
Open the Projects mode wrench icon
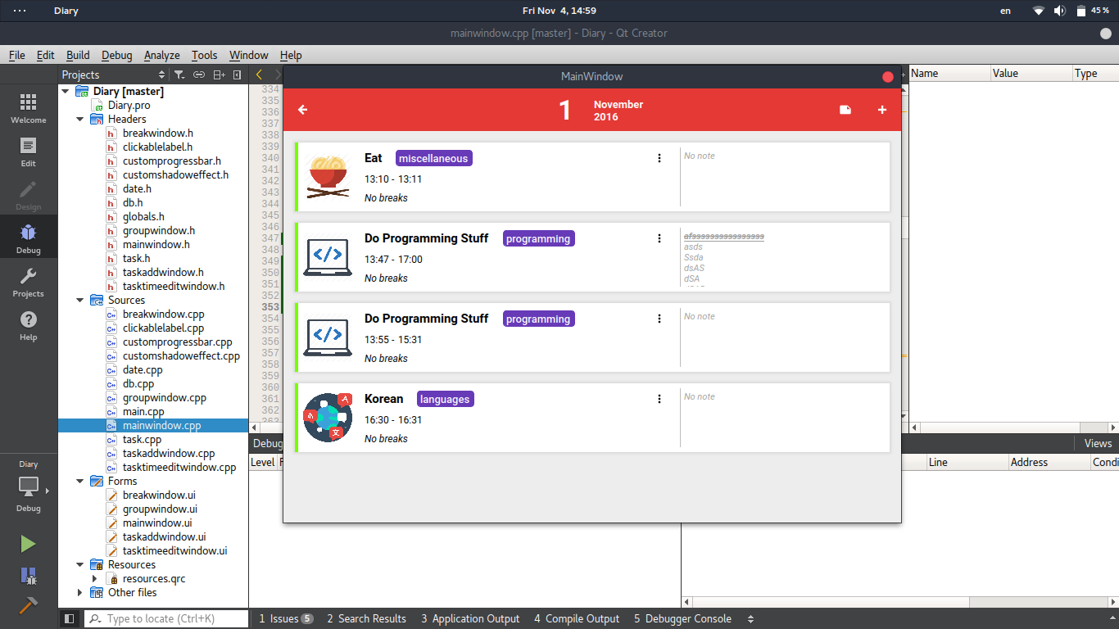pos(28,282)
